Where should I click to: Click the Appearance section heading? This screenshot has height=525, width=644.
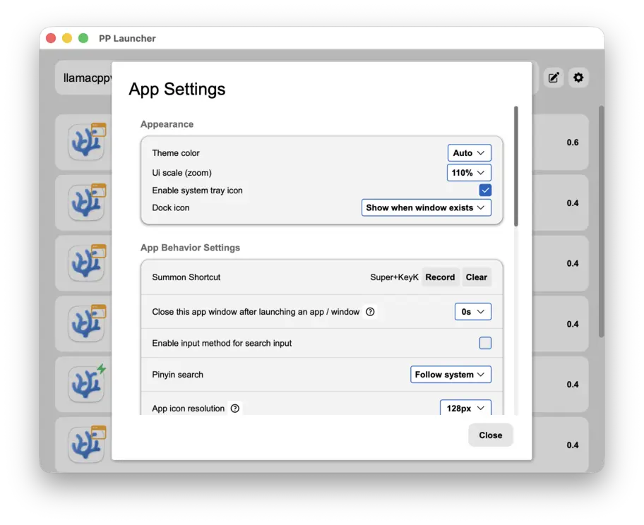[167, 124]
